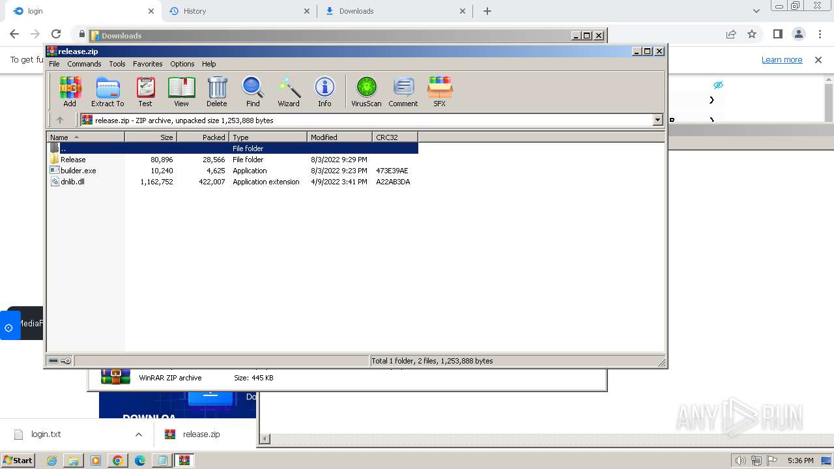Click the blue floating settings widget
This screenshot has width=834, height=469.
pos(9,327)
